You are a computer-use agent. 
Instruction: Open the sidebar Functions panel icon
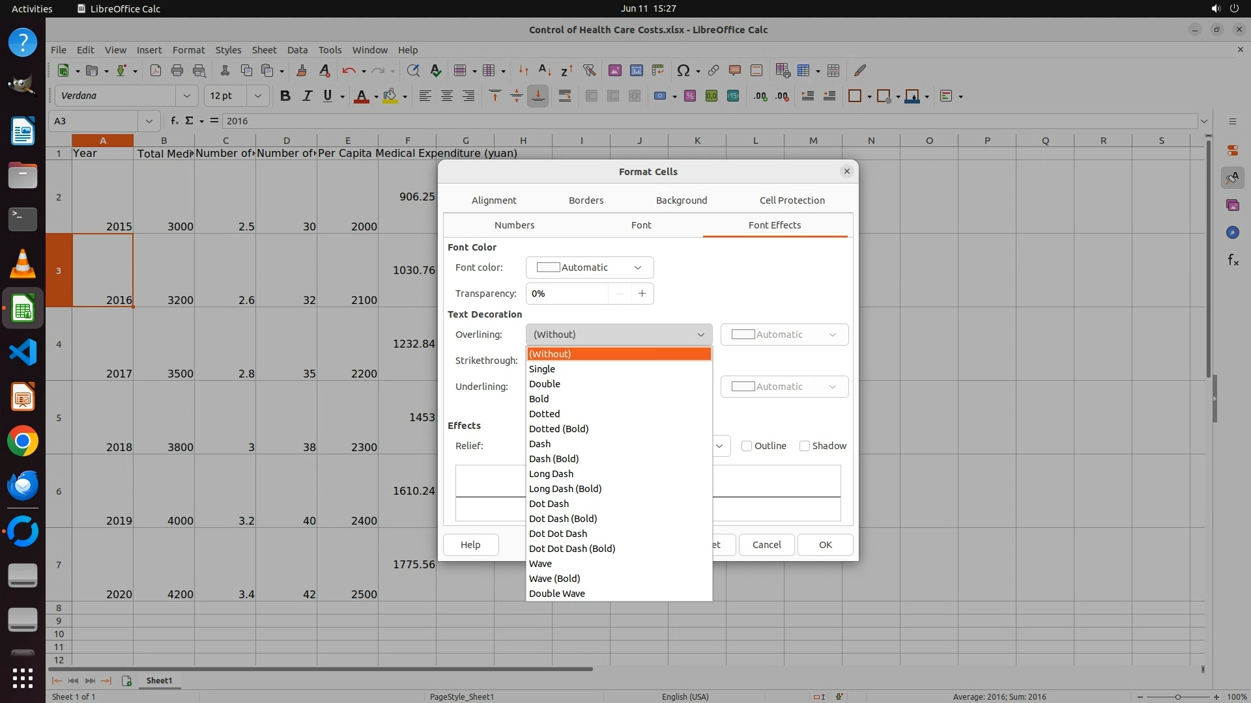(1232, 260)
